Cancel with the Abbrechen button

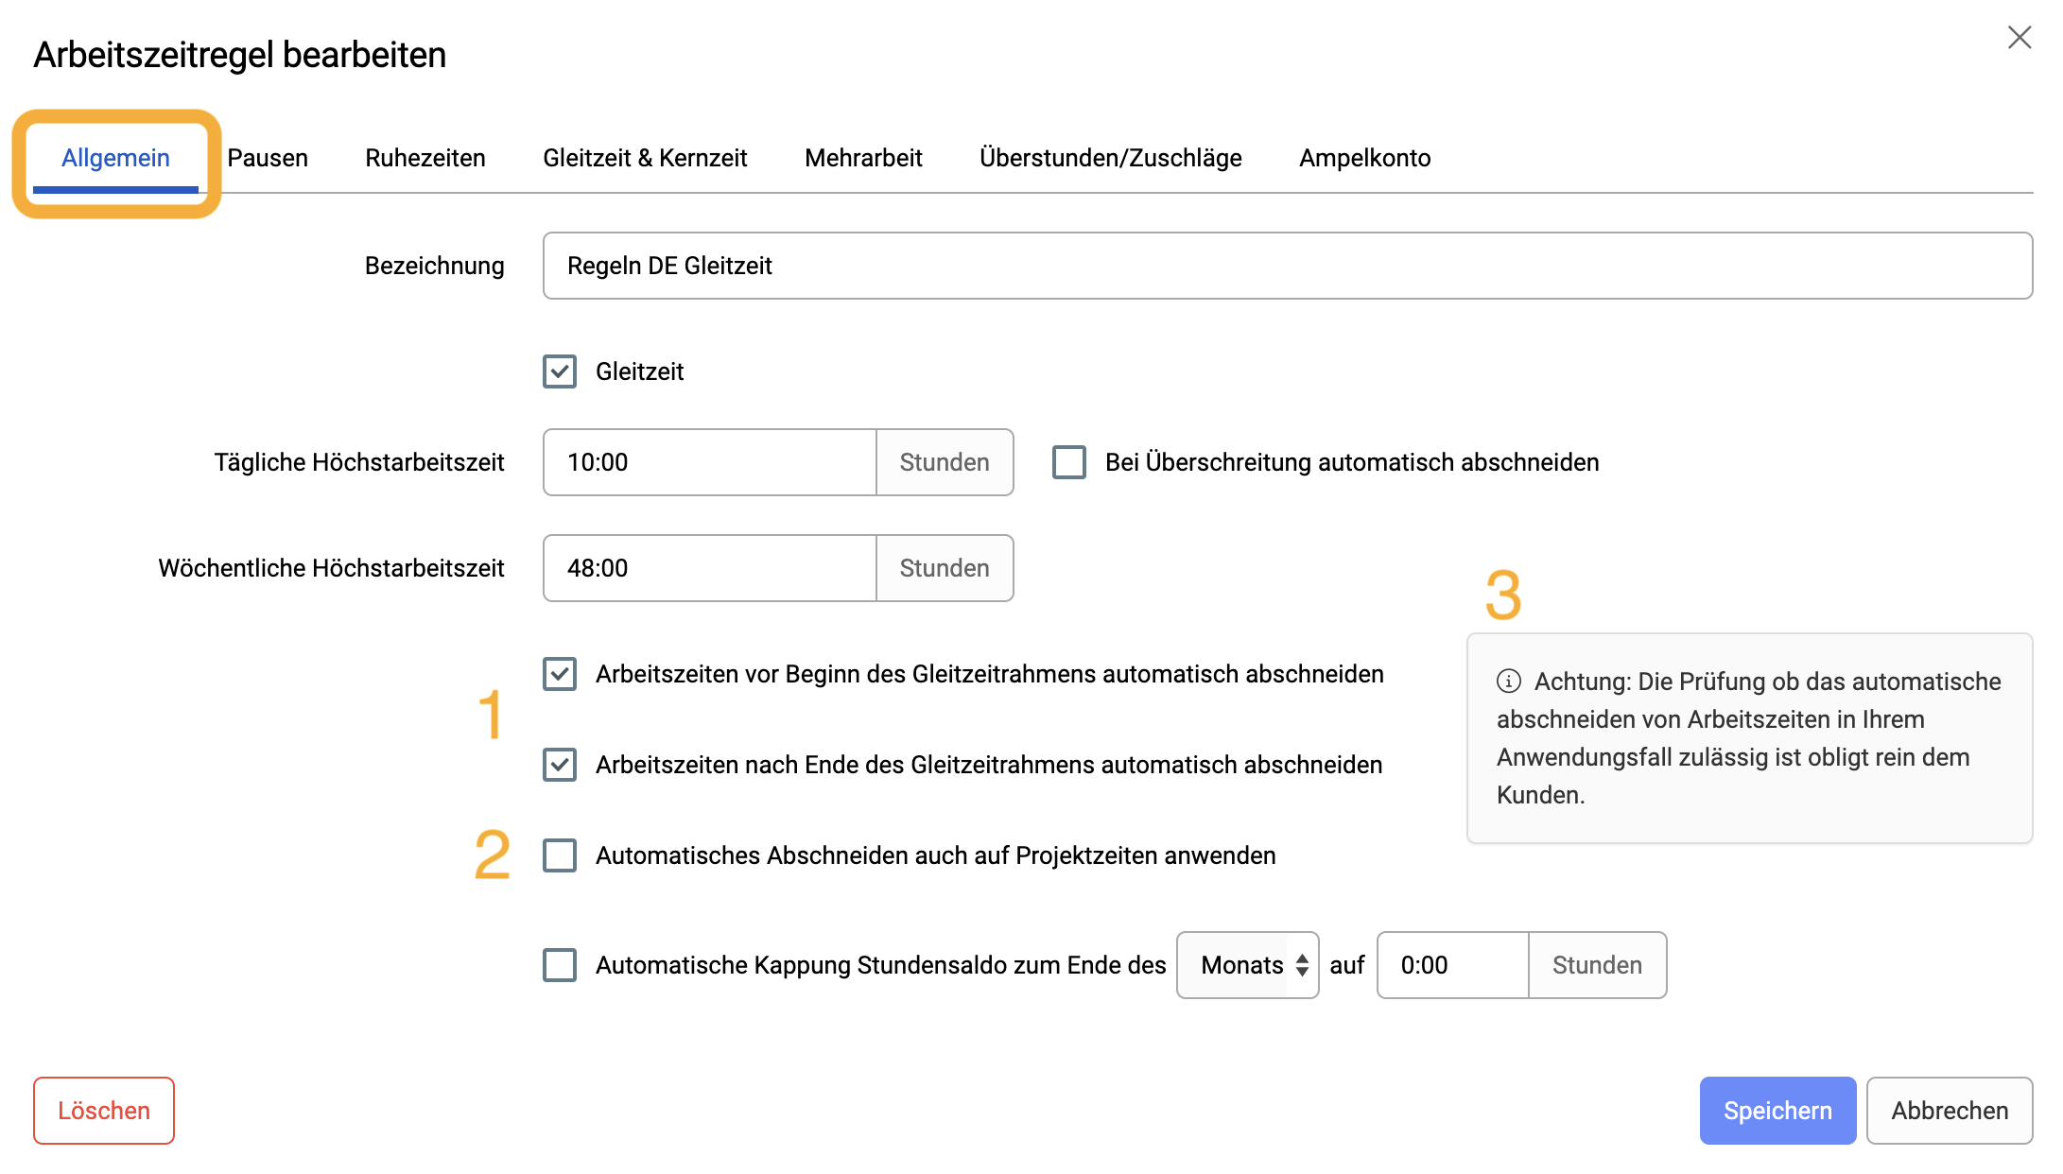coord(1950,1111)
